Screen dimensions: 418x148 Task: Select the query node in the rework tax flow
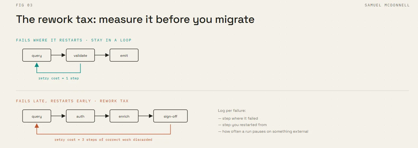click(37, 116)
